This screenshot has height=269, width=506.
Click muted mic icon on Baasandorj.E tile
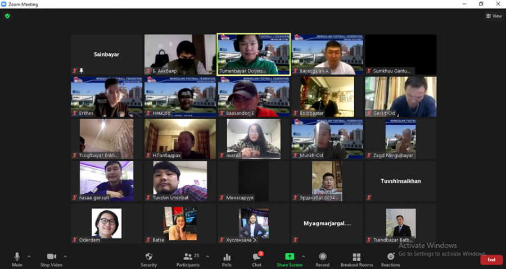pos(222,113)
